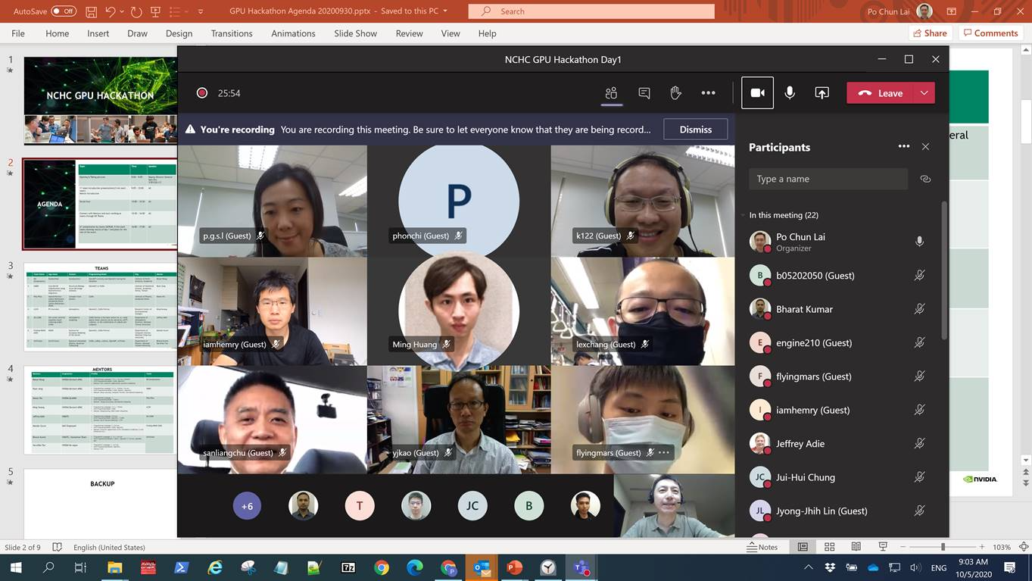Undo last action in PowerPoint
The width and height of the screenshot is (1032, 581).
click(x=111, y=11)
